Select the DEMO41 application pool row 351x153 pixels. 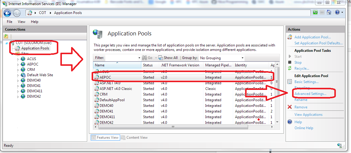click(x=184, y=111)
